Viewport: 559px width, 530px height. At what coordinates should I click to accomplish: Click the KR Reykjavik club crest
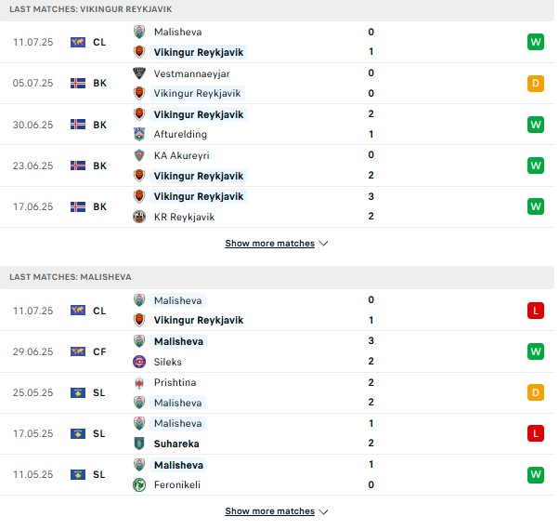tap(139, 217)
